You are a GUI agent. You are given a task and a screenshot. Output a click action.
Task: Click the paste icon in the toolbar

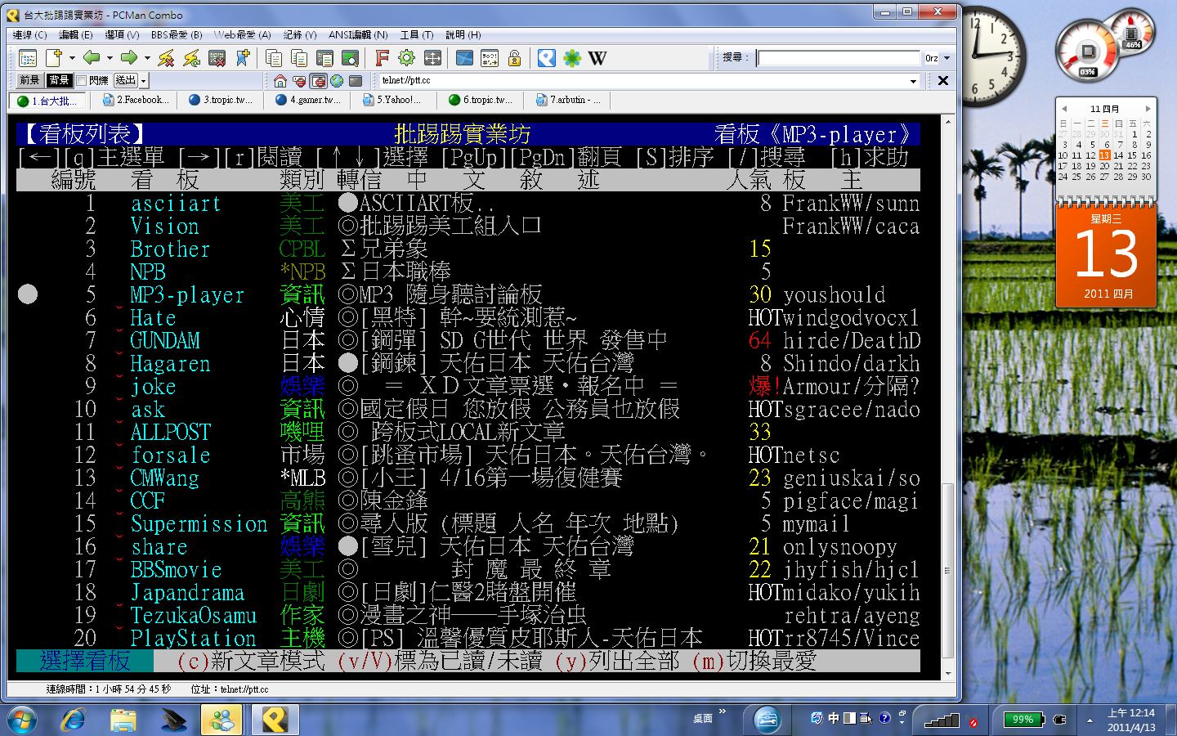(x=299, y=58)
